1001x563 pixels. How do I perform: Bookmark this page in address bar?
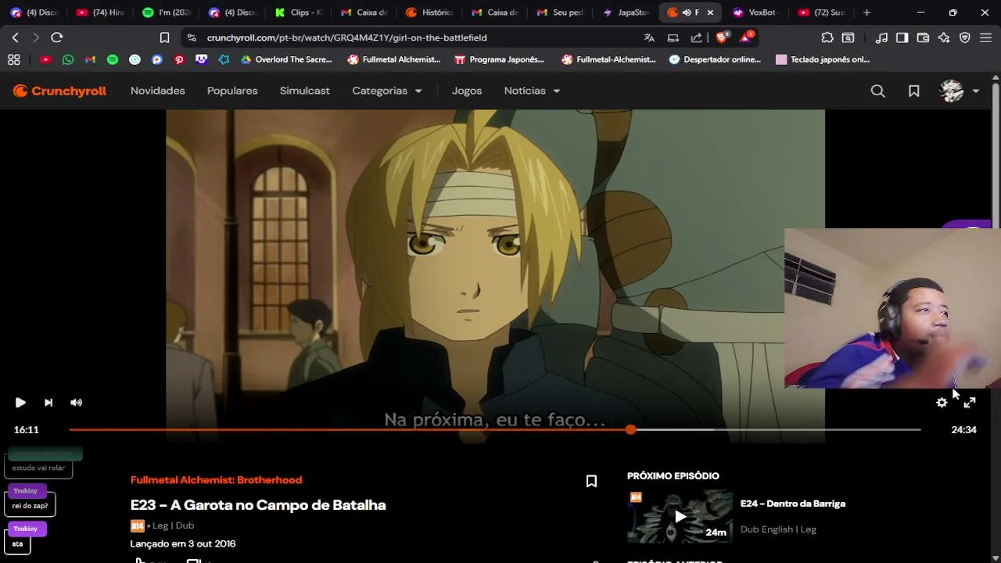tap(164, 38)
